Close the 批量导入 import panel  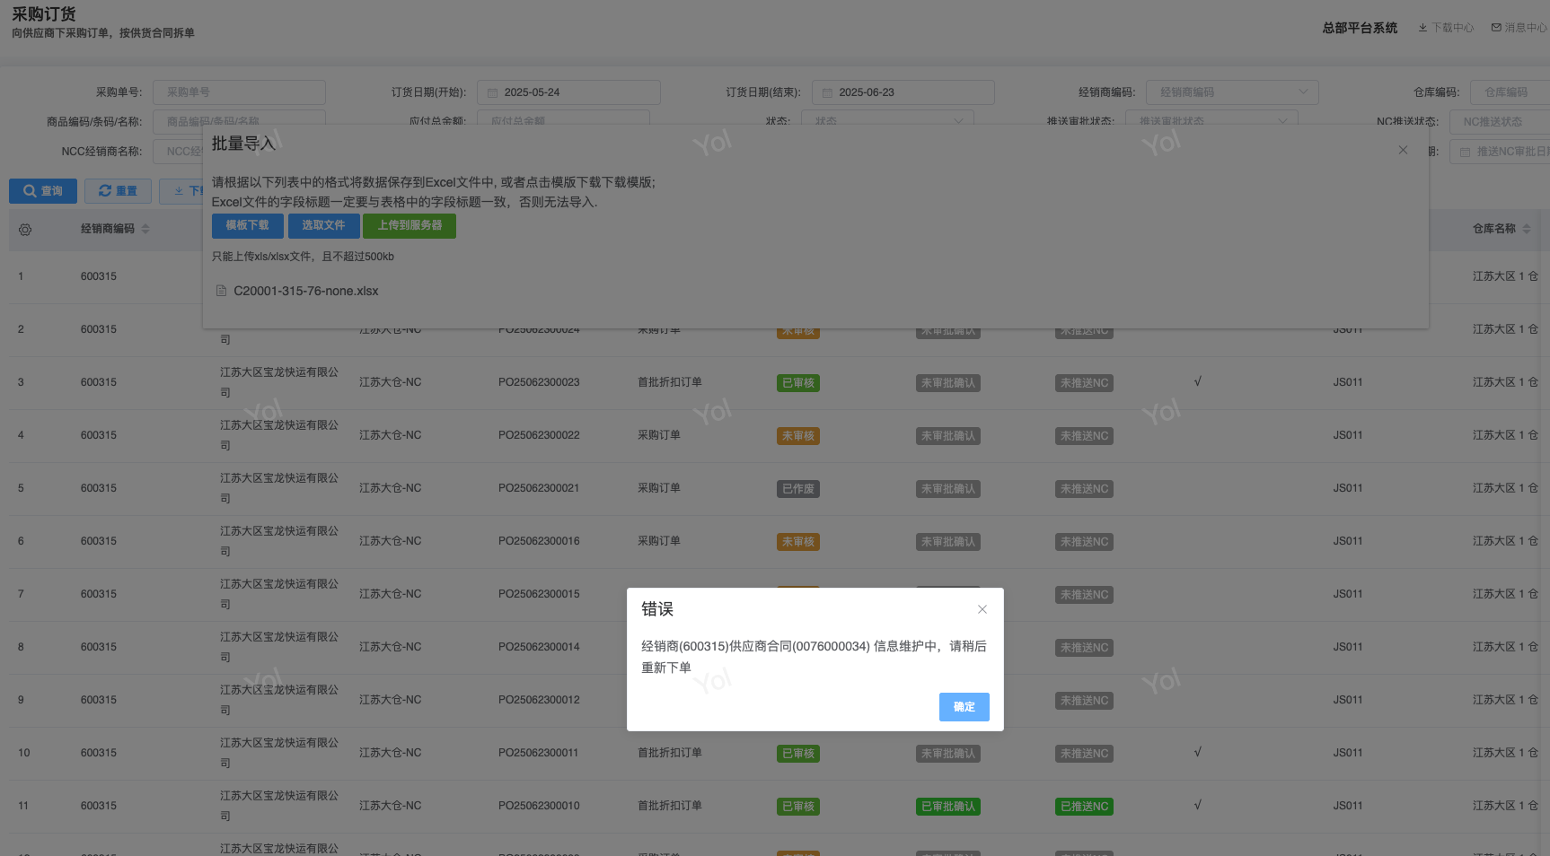[1402, 150]
